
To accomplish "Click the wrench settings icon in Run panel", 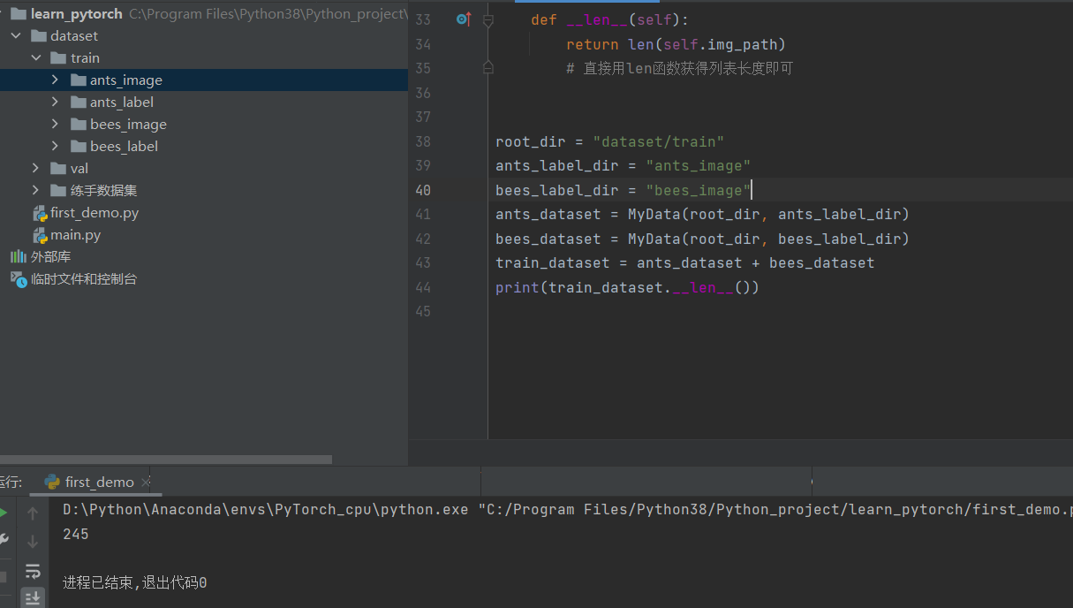I will point(4,539).
